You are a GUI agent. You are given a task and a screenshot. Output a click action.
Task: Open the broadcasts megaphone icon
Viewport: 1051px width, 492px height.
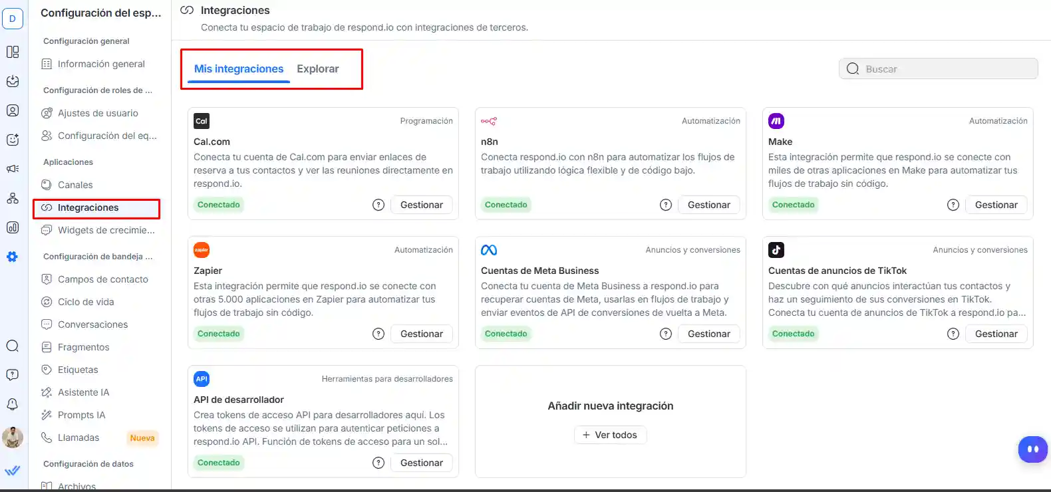[13, 169]
